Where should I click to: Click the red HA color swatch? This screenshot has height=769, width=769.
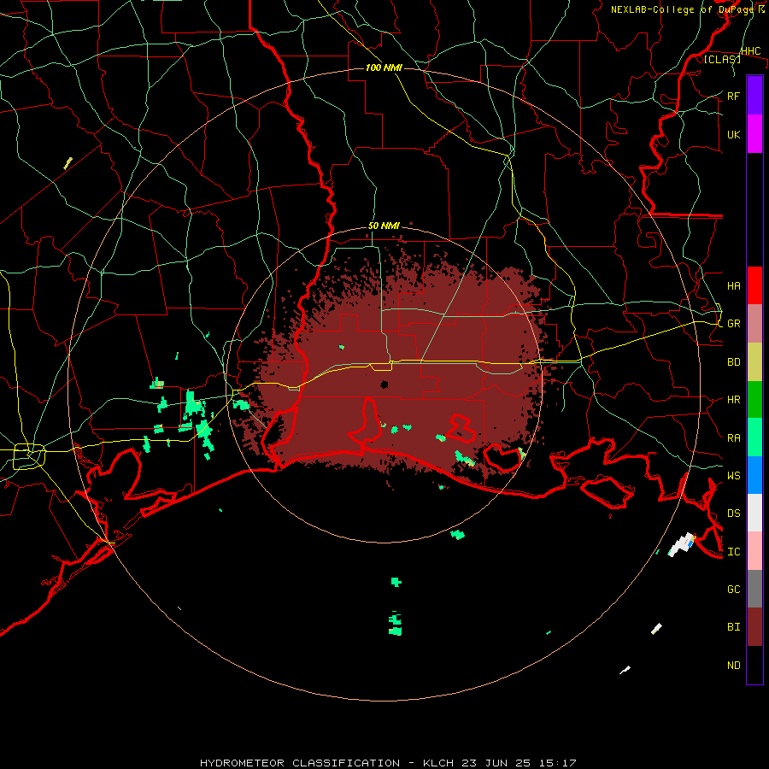coord(754,285)
